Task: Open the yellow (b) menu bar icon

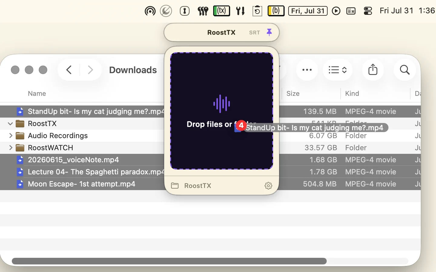Action: [276, 11]
